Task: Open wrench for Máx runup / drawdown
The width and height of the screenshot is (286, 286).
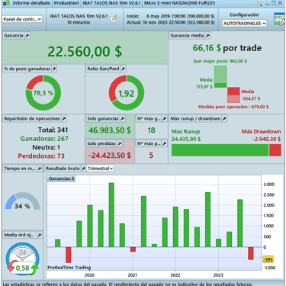Action: click(x=224, y=118)
